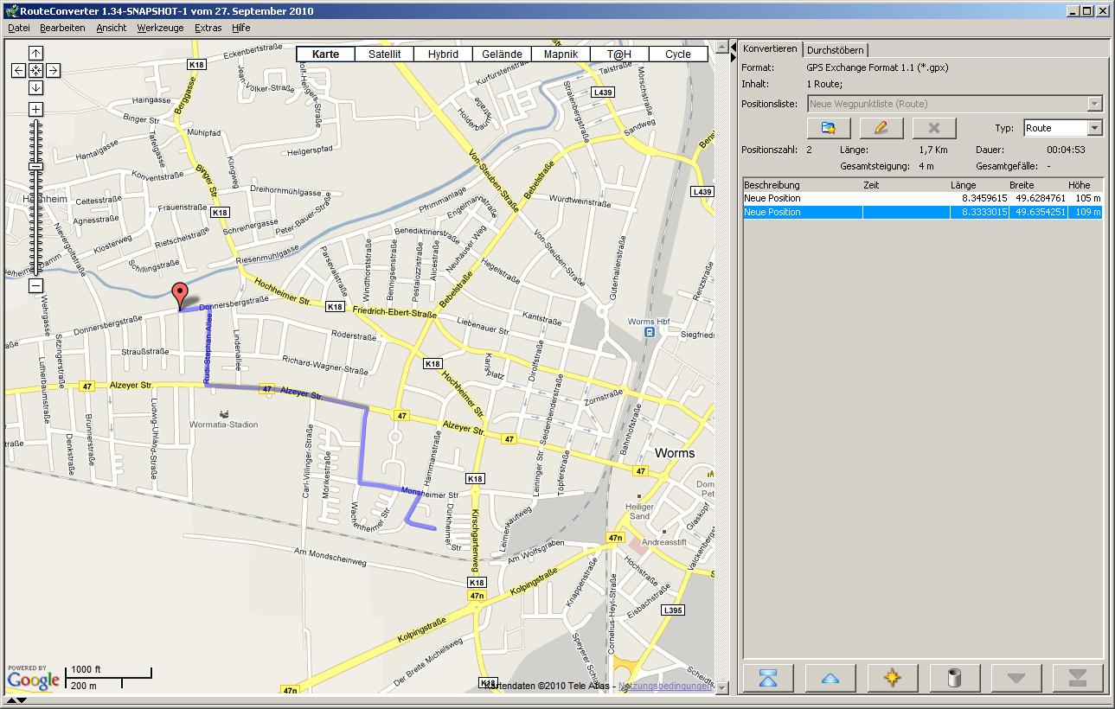The image size is (1115, 709).
Task: Switch to the Durchstöbern tab
Action: (x=835, y=50)
